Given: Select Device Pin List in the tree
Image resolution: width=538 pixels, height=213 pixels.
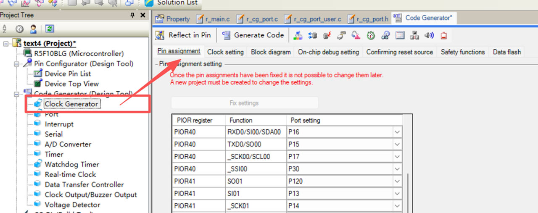Looking at the screenshot, I should [x=68, y=74].
